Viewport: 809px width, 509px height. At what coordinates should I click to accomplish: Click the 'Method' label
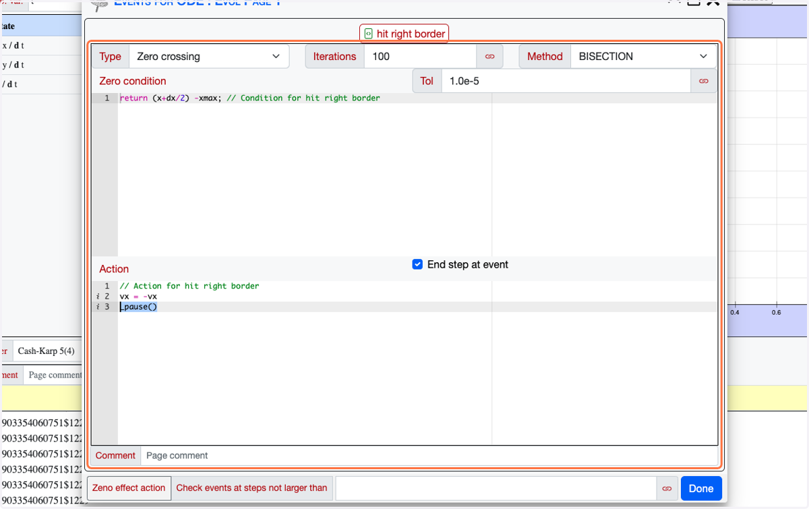click(545, 57)
